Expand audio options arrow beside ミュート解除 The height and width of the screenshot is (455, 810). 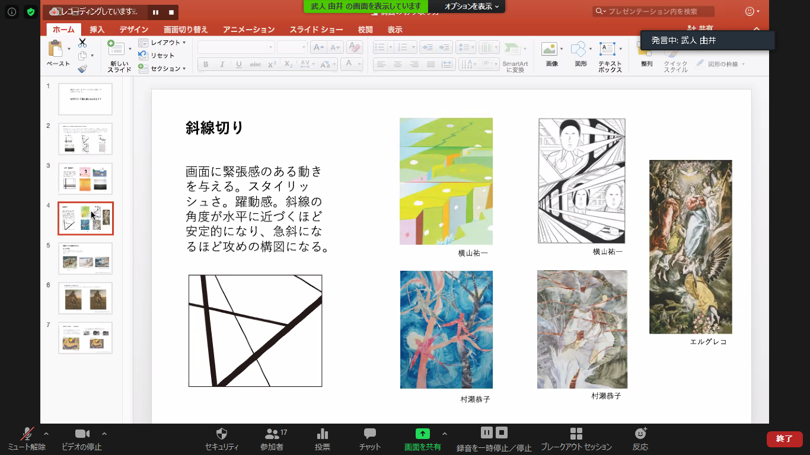[x=47, y=433]
